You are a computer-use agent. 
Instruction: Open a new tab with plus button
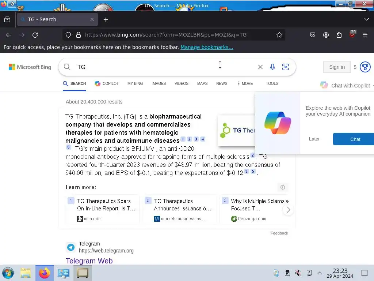(x=106, y=20)
